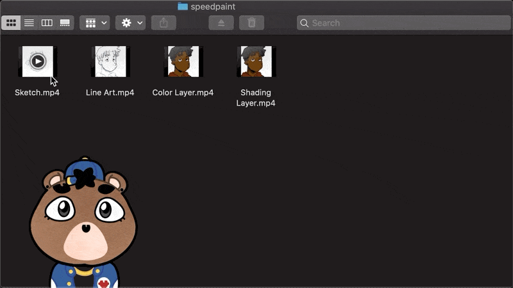This screenshot has width=513, height=288.
Task: Click the Eject toolbar button
Action: [221, 23]
